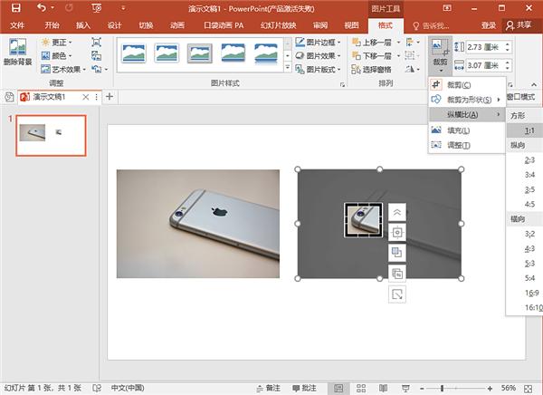Choose Fit (调整) in crop menu
543x395 pixels.
458,145
